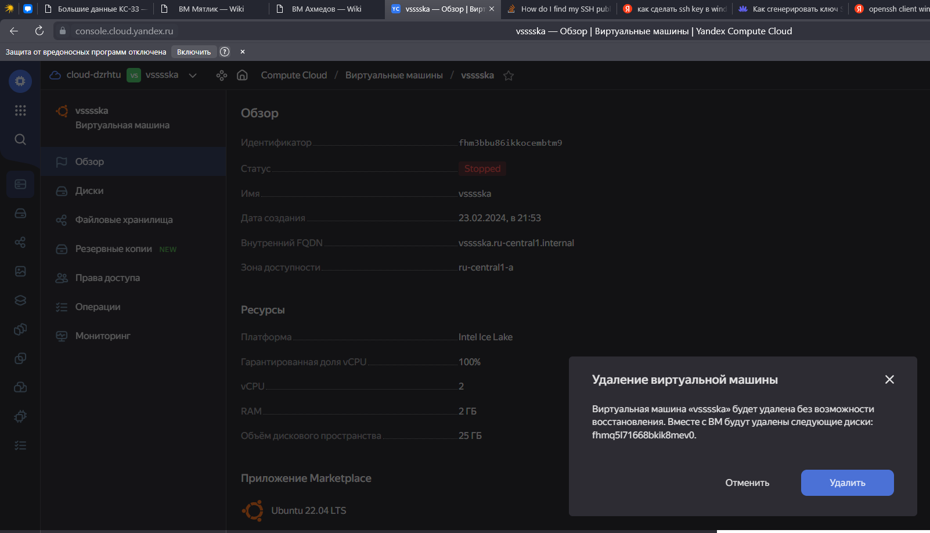This screenshot has height=533, width=930.
Task: Close the Удаление виртуальной машины dialog
Action: click(889, 379)
